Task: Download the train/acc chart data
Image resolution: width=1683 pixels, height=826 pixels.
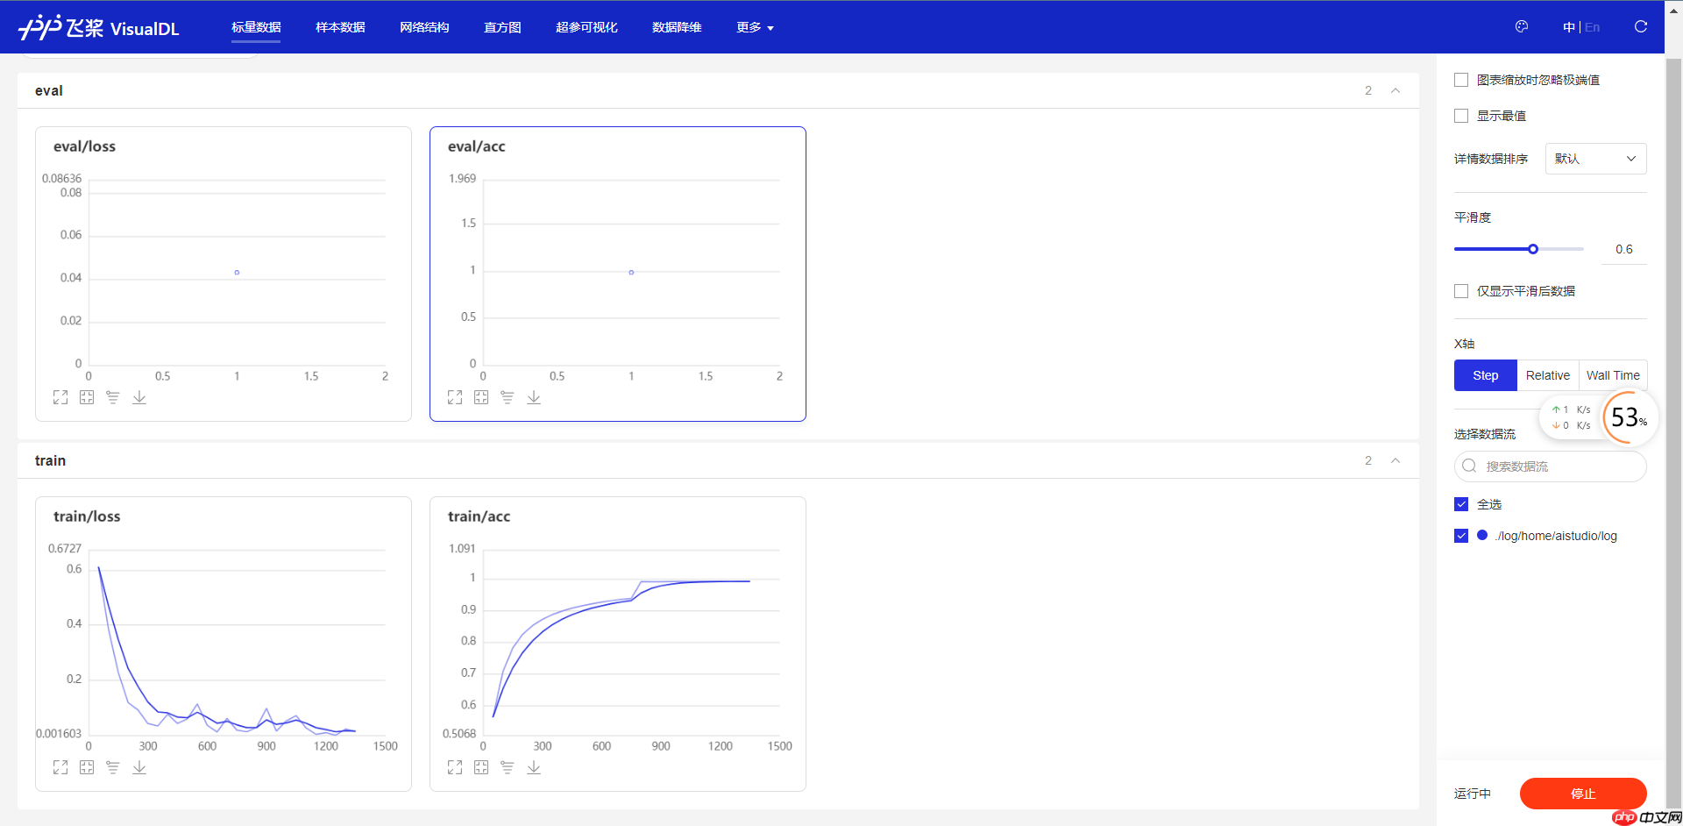Action: click(x=534, y=767)
